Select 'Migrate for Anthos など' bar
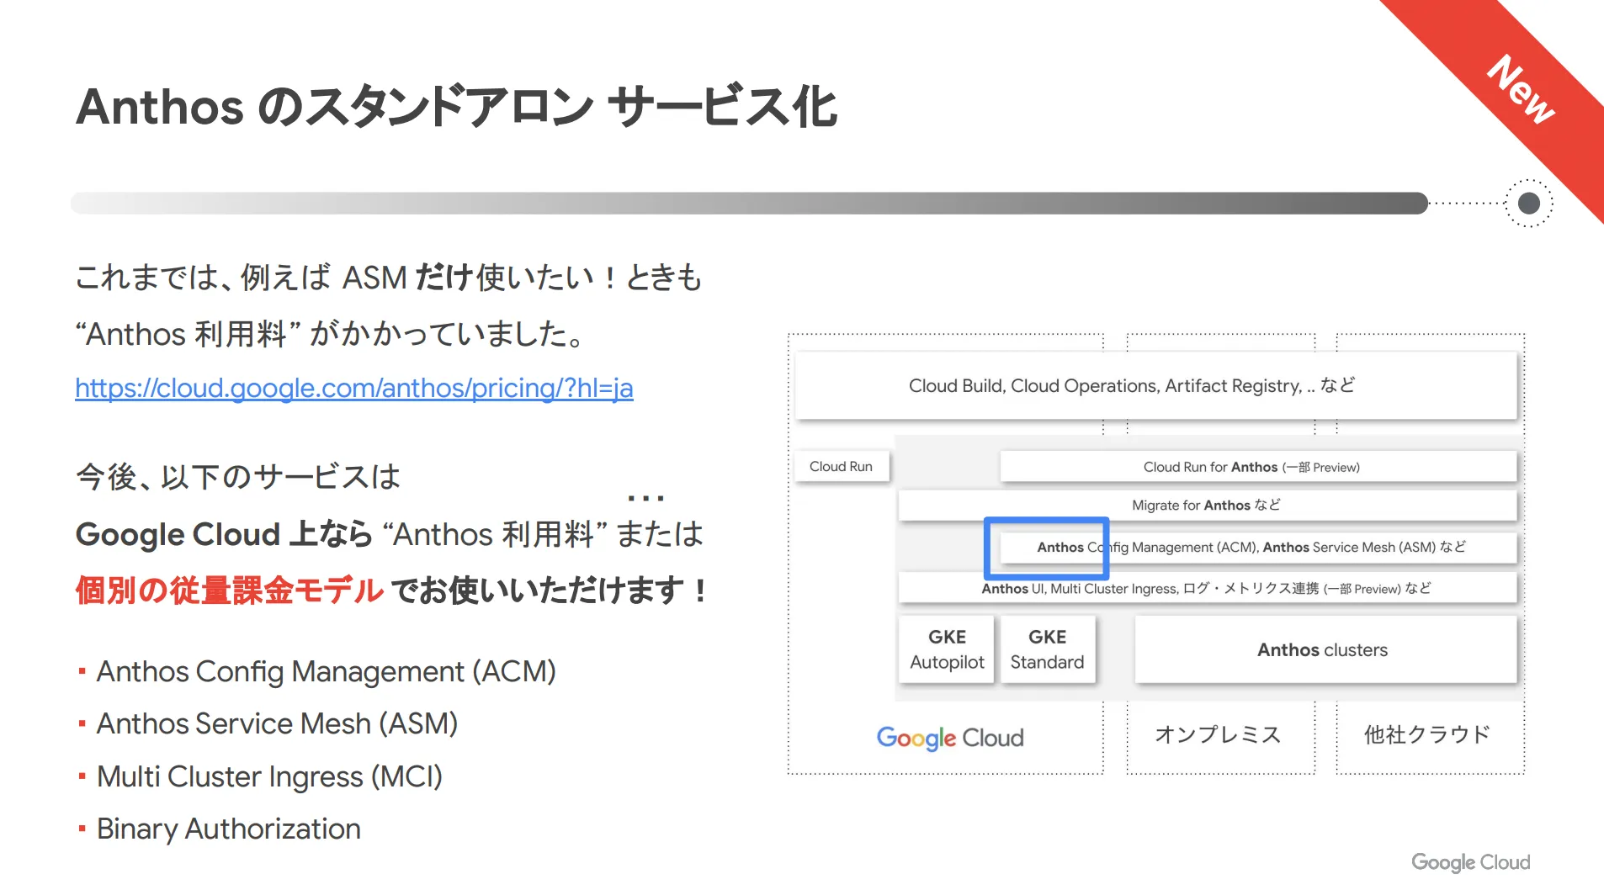 coord(1207,505)
